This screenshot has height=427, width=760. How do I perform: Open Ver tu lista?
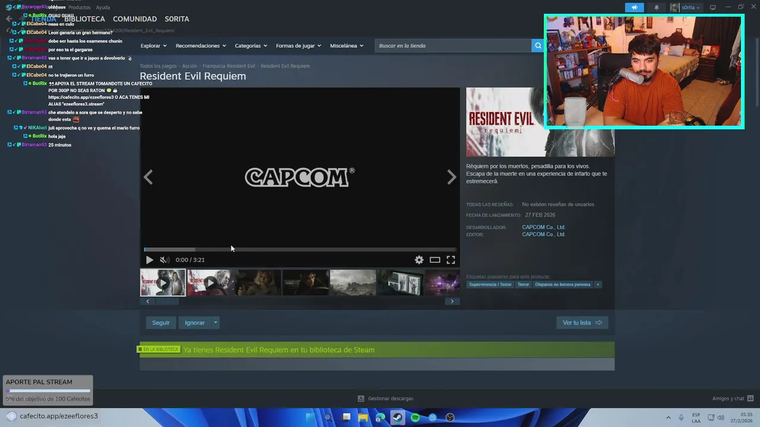pyautogui.click(x=582, y=323)
